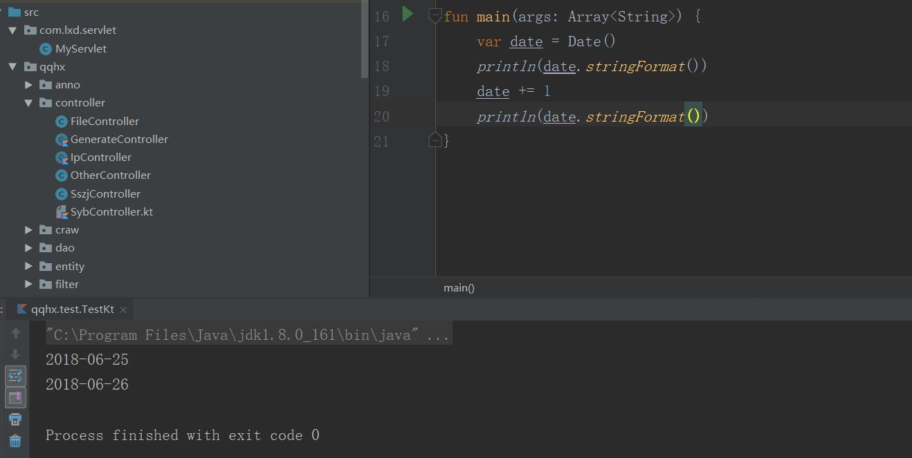
Task: Click stringFormat call on line 20
Action: (x=635, y=117)
